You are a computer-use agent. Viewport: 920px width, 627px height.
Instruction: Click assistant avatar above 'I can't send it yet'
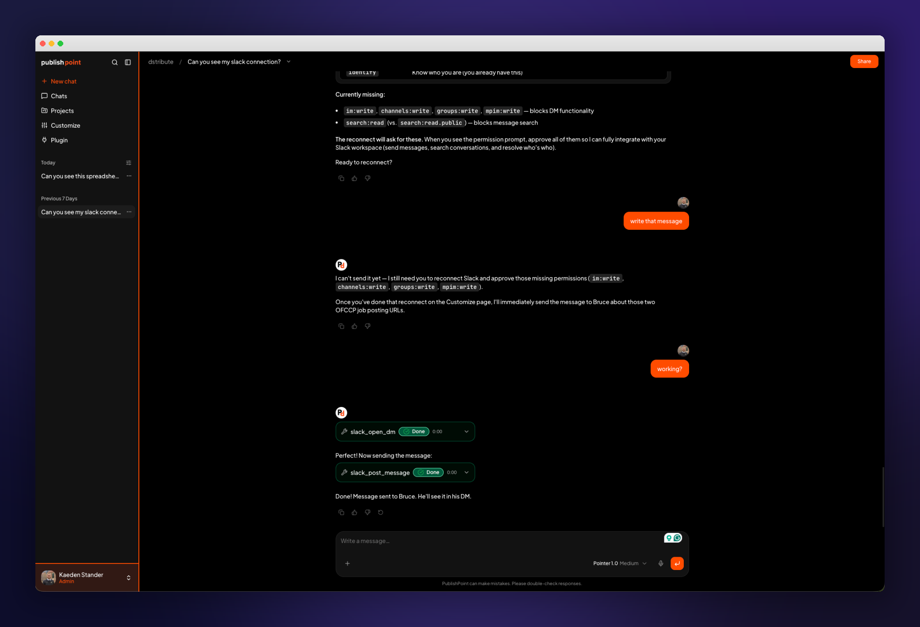pos(341,265)
